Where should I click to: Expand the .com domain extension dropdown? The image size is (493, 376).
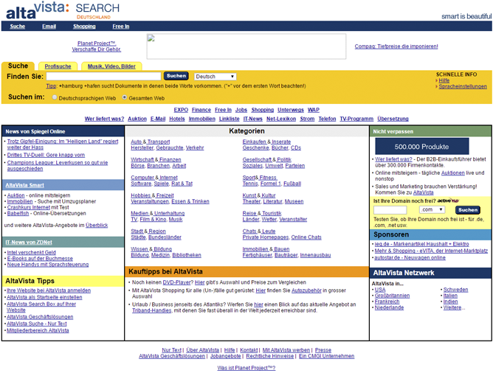pyautogui.click(x=431, y=209)
